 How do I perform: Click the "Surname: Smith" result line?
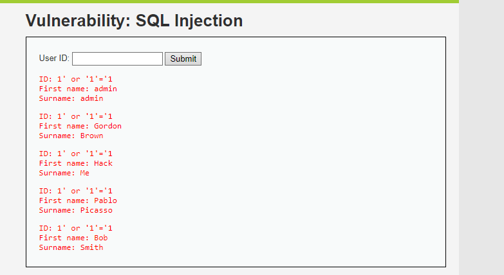(x=71, y=247)
